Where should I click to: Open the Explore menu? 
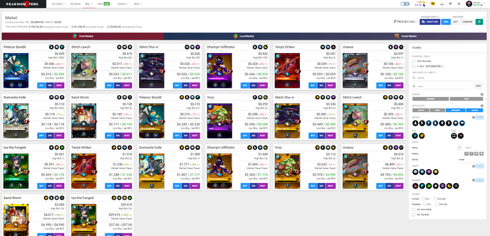point(122,4)
